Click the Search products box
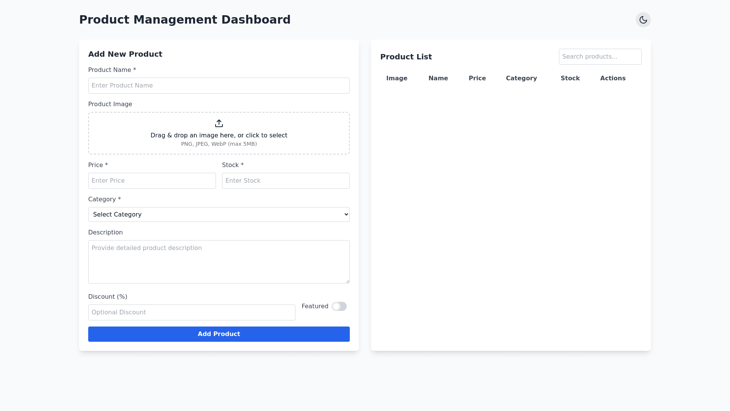 pos(600,57)
